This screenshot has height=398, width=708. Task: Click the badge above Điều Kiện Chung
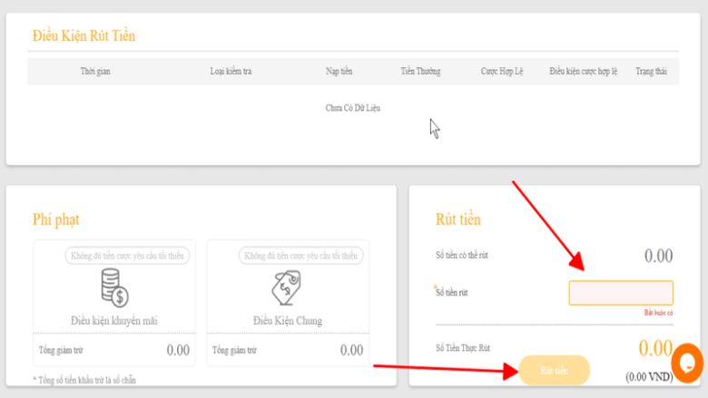pyautogui.click(x=300, y=256)
